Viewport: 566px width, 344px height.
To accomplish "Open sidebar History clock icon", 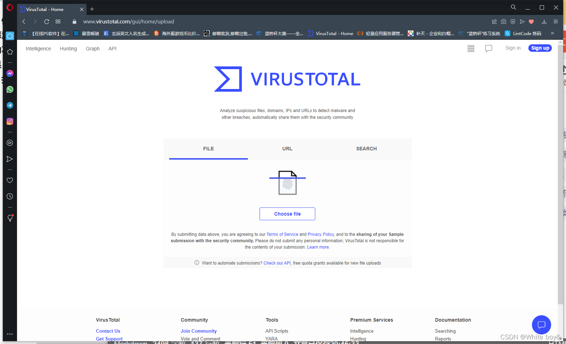I will click(x=10, y=196).
